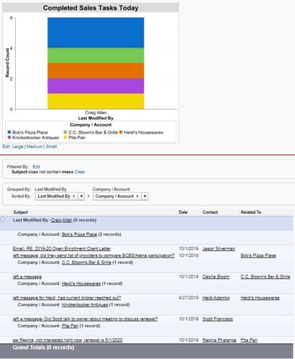Open the Open Enrollment Client Letter email task
Screen dimensions: 295x359
click(x=62, y=249)
